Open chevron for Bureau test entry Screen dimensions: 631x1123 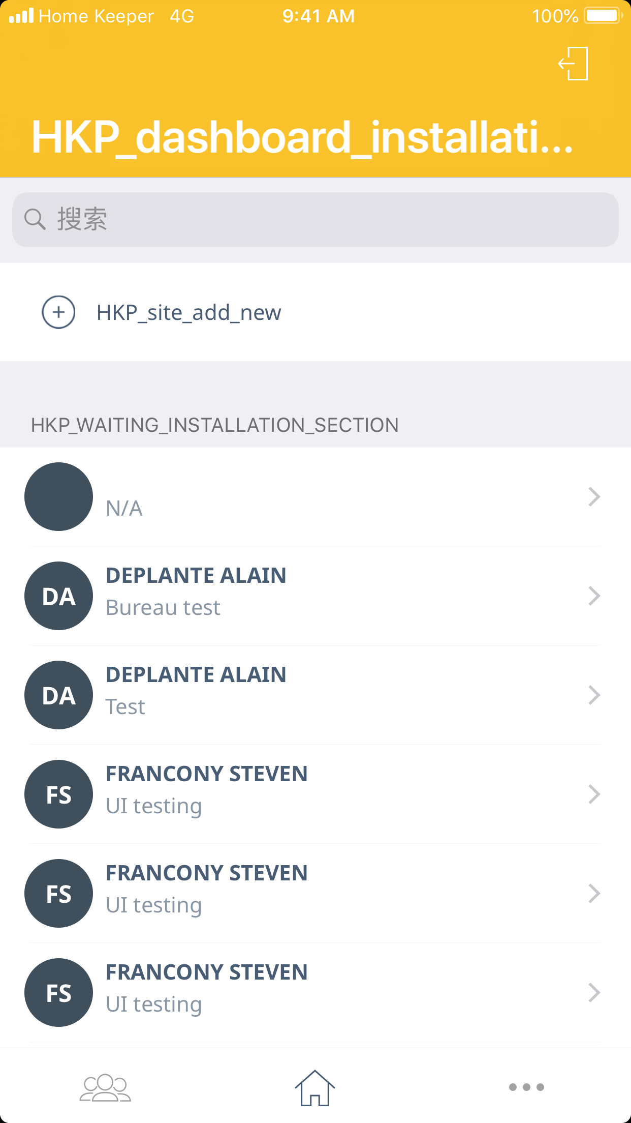pyautogui.click(x=594, y=596)
